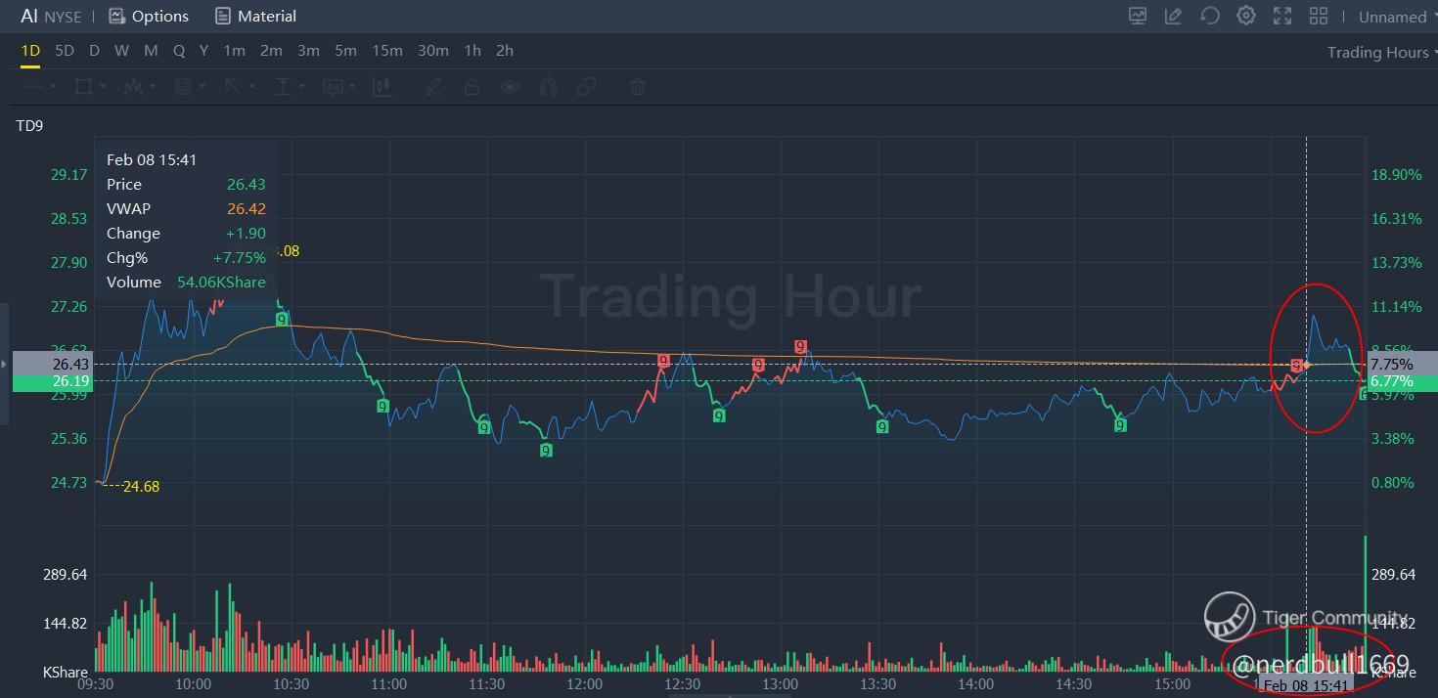1438x698 pixels.
Task: Switch to the 2h timeframe
Action: (x=505, y=51)
